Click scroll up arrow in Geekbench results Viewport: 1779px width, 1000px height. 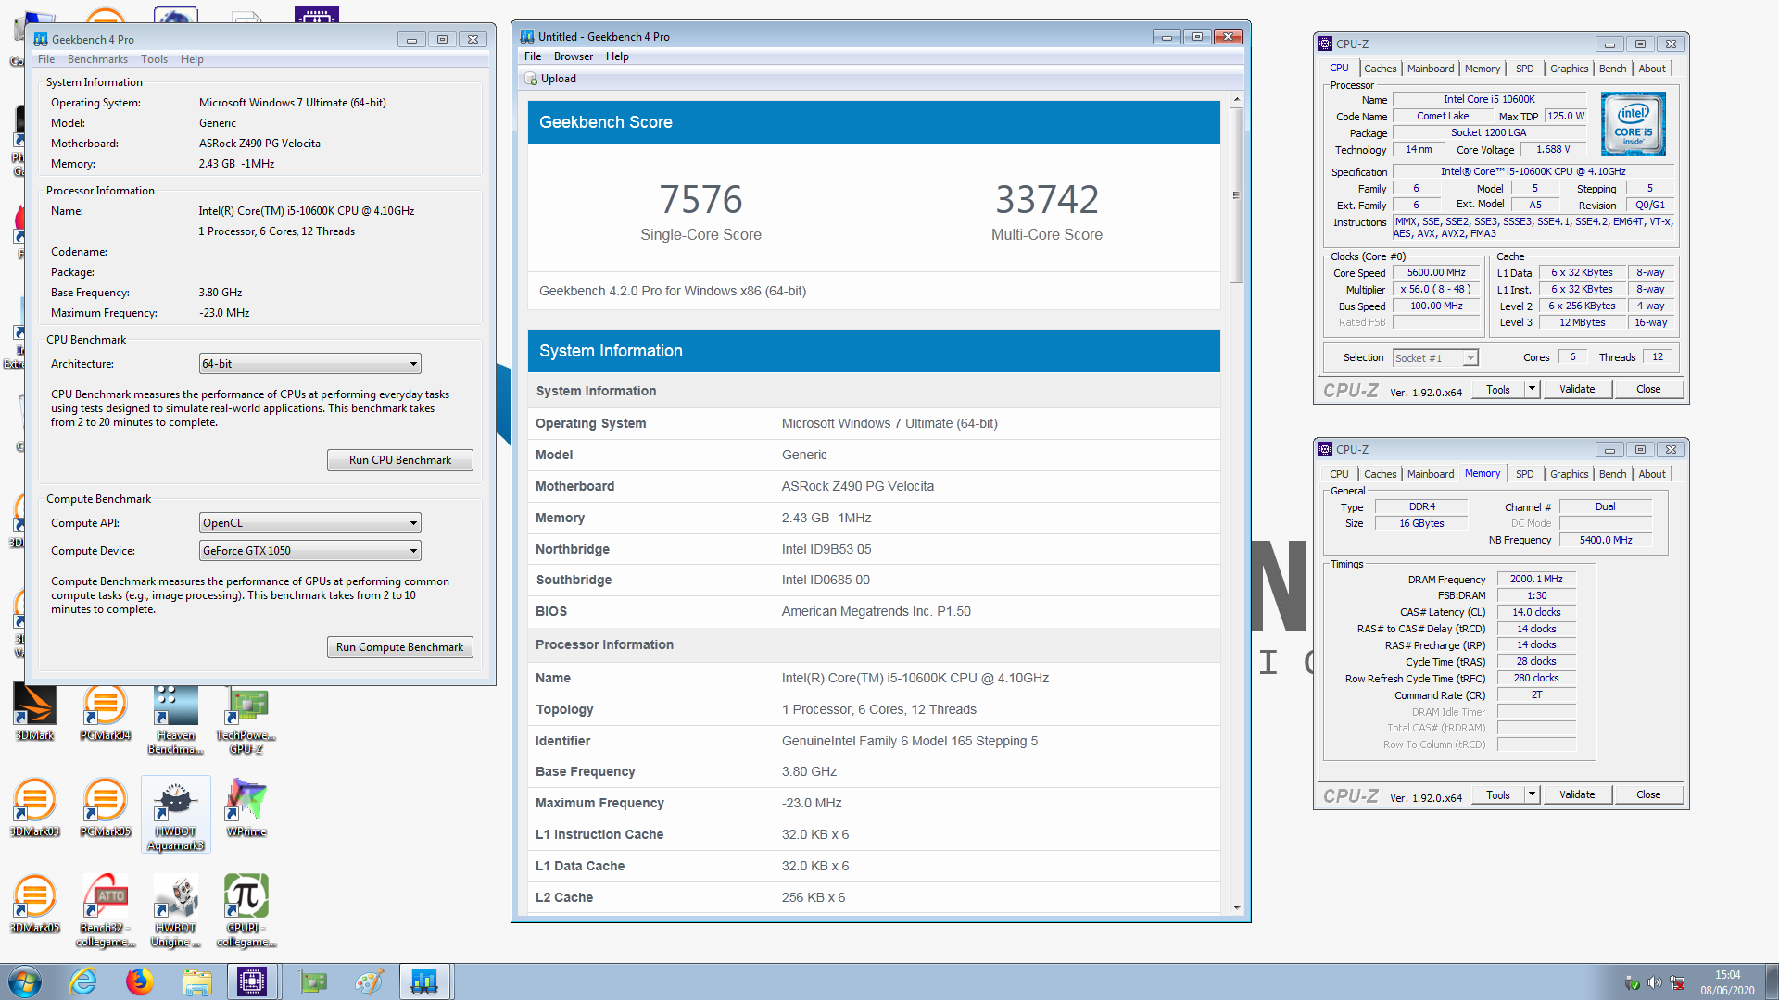click(1236, 99)
